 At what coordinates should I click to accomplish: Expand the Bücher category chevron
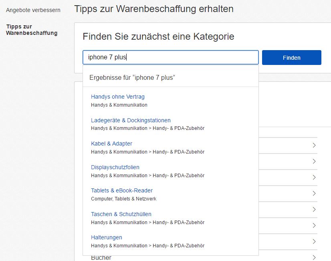(x=314, y=257)
